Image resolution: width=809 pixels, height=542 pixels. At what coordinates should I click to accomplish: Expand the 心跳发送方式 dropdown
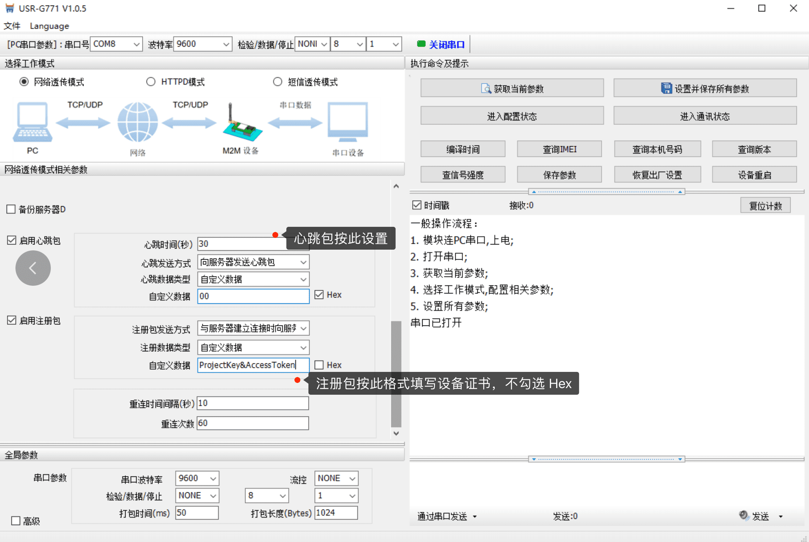click(303, 262)
